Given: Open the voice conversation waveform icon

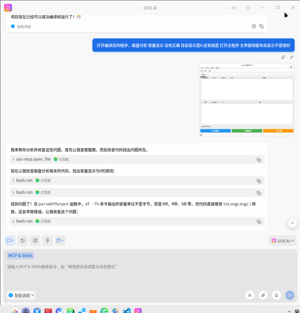Looking at the screenshot, I should tap(233, 8).
